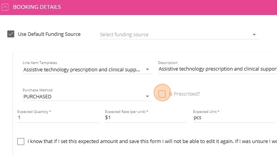Collapse the Booking Details section icon
Viewport: 277px width, 155px height.
(5, 7)
